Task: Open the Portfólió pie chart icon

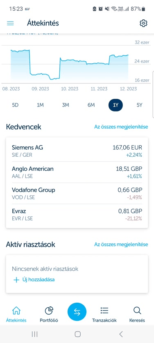Action: [49, 310]
